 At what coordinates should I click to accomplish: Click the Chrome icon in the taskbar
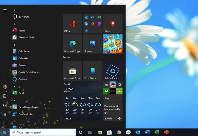119,132
